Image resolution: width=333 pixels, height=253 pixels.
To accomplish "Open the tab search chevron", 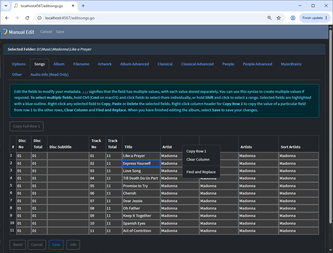I will click(x=6, y=6).
